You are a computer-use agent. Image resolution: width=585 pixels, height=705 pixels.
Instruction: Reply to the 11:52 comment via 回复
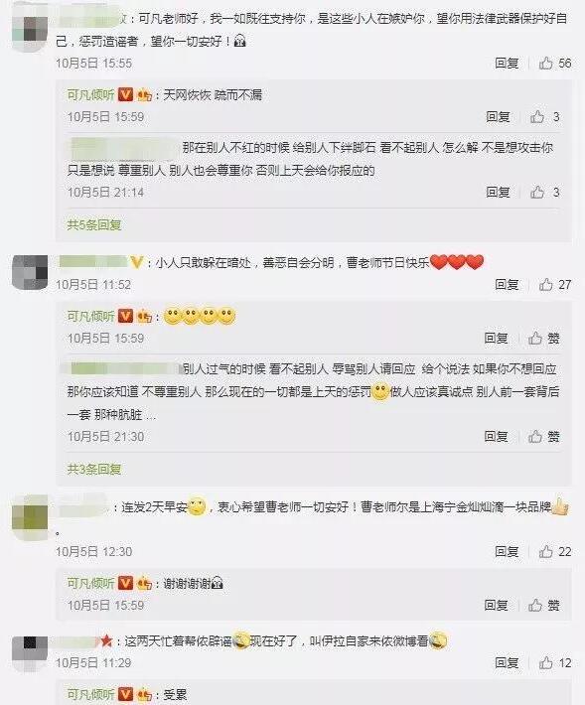507,284
